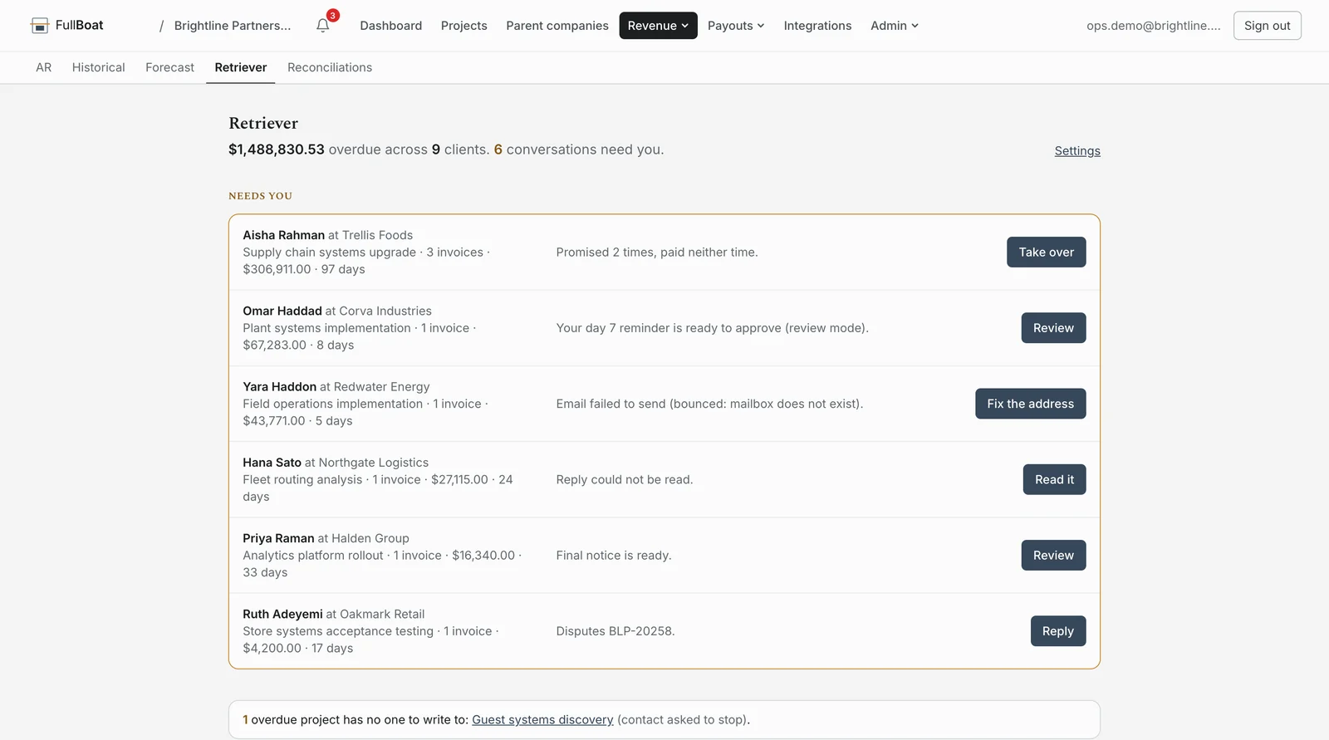Viewport: 1329px width, 740px height.
Task: Expand the Payouts dropdown
Action: pos(736,26)
